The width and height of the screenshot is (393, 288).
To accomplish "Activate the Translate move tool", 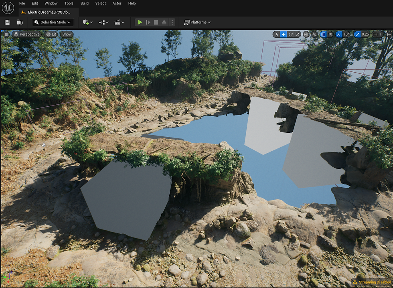I will coord(284,34).
